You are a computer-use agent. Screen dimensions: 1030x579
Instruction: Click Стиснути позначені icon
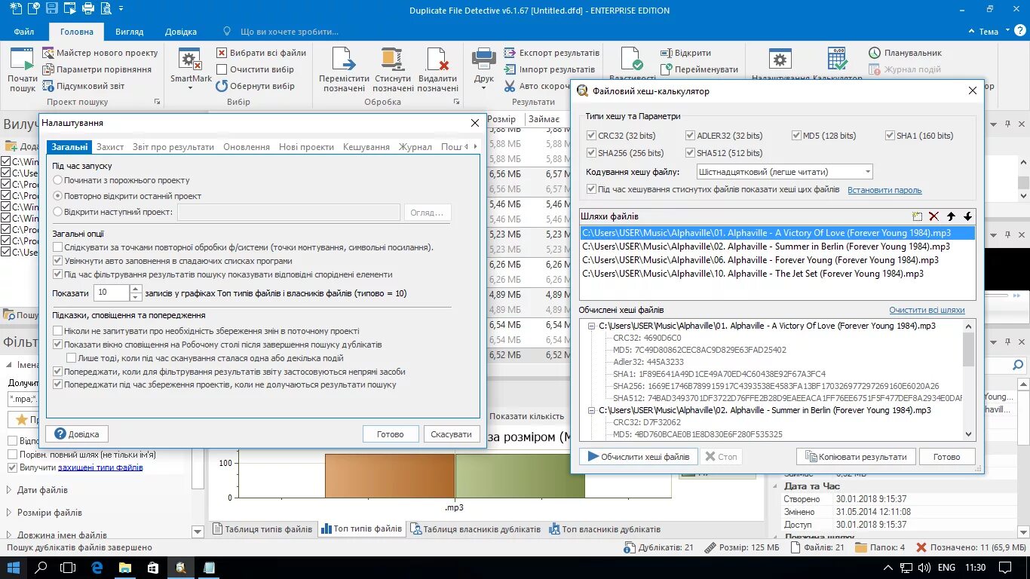392,60
